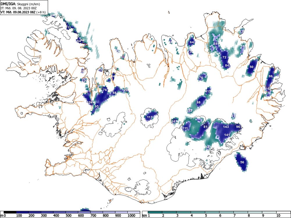Click the '(+8 h)' forecast offset text
The height and width of the screenshot is (218, 291).
(x=41, y=12)
